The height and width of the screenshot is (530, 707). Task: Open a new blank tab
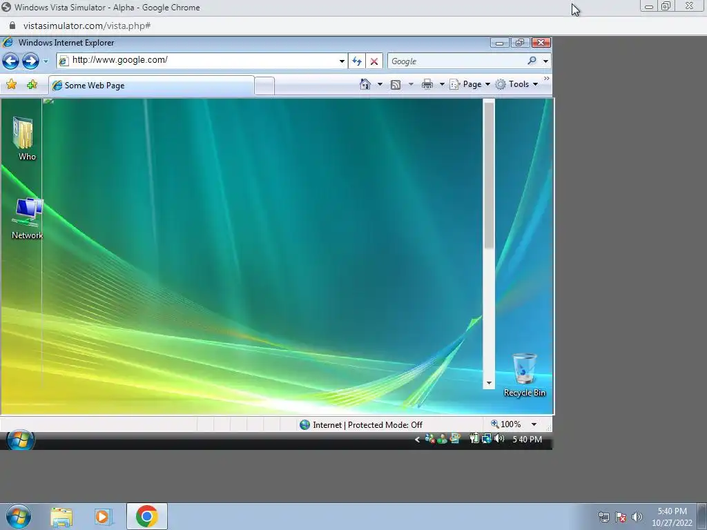pos(264,86)
